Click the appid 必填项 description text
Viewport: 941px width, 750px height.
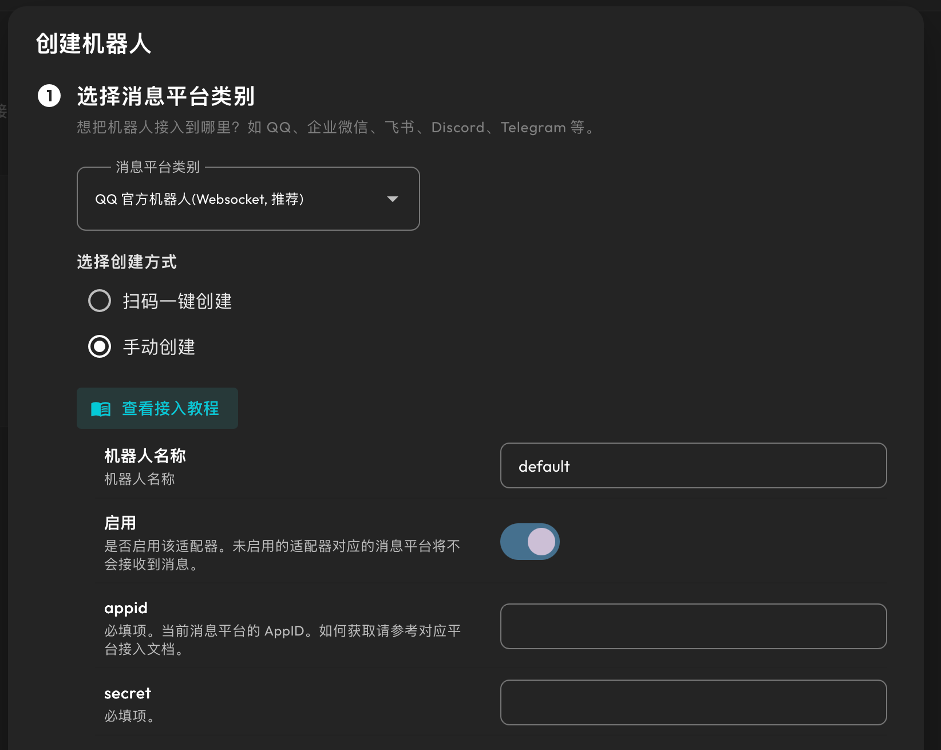(282, 640)
